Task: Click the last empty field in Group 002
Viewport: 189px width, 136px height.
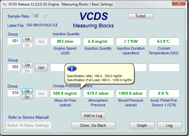Action: 164,67
